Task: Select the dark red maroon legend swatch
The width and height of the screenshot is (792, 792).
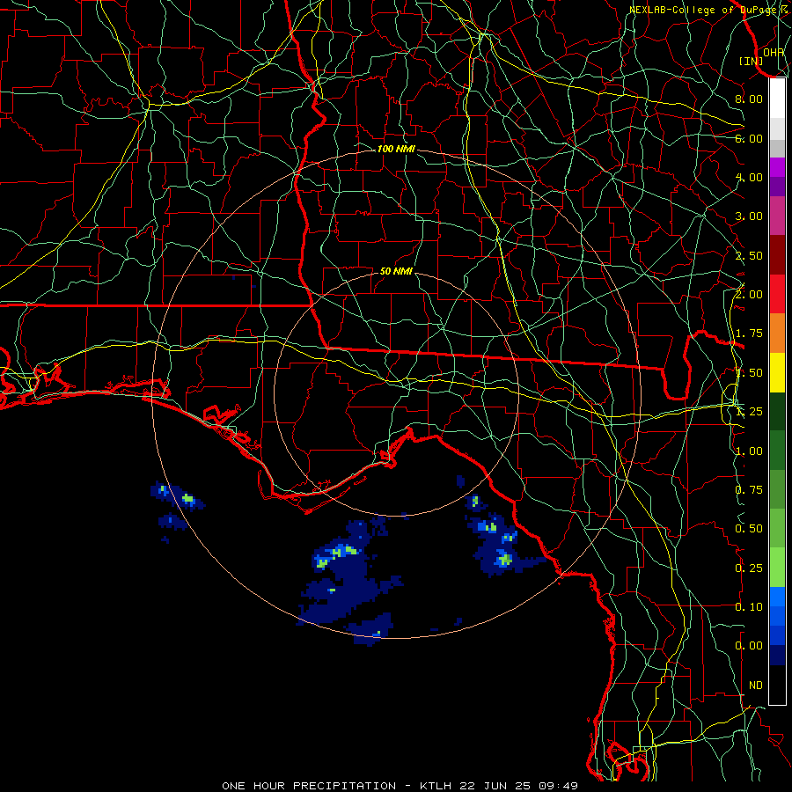Action: click(x=777, y=255)
